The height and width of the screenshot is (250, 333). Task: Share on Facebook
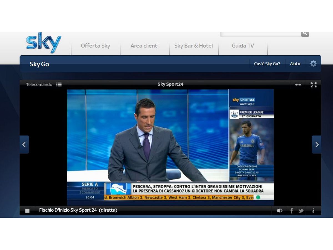pos(292,211)
